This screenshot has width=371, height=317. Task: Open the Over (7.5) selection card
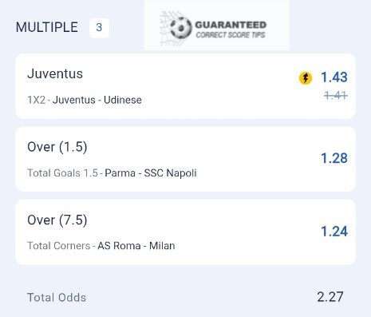[x=185, y=232]
